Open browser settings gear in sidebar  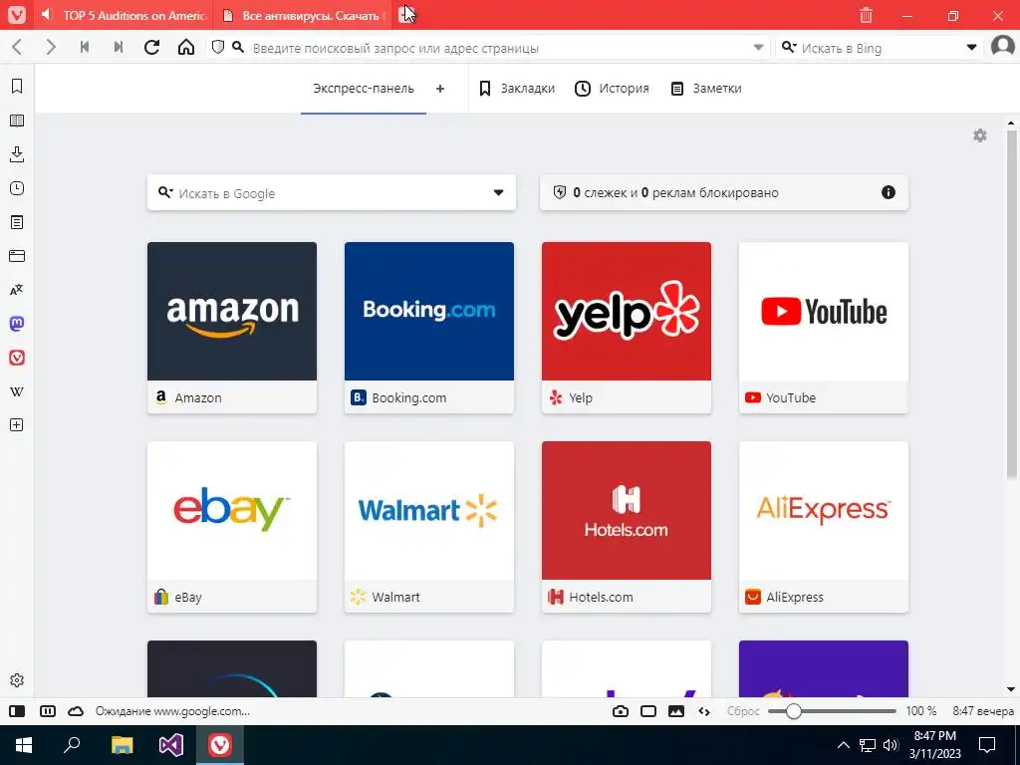click(x=17, y=680)
